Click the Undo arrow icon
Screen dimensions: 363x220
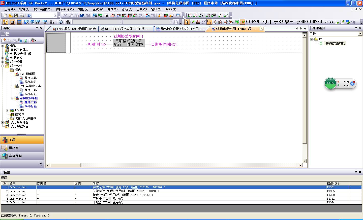[x=82, y=16]
